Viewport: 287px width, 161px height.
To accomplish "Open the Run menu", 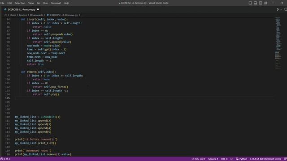I will [45, 3].
